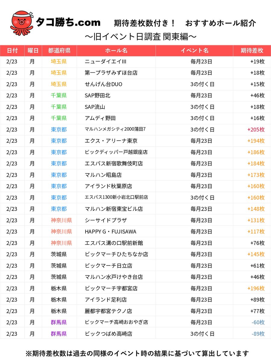Click the +89枚 value for アイランド足利店
This screenshot has height=362, width=271.
pos(257,300)
